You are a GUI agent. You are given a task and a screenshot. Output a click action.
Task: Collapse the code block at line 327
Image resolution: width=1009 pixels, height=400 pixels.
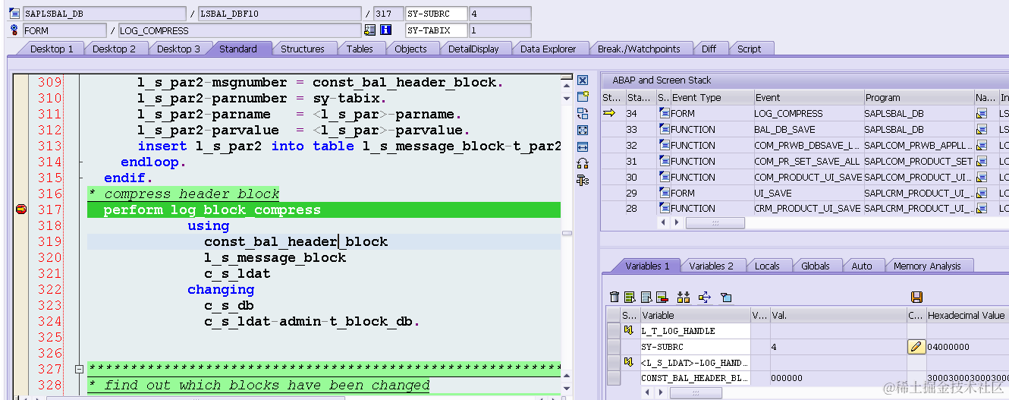pos(78,369)
